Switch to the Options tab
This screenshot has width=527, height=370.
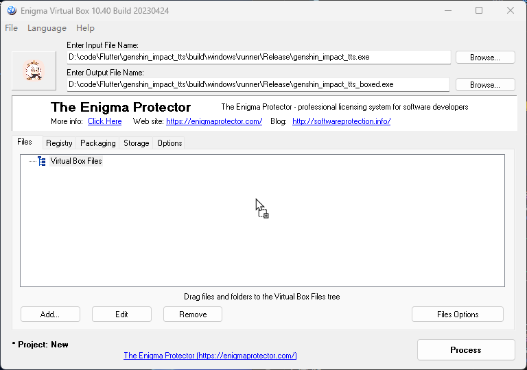169,143
